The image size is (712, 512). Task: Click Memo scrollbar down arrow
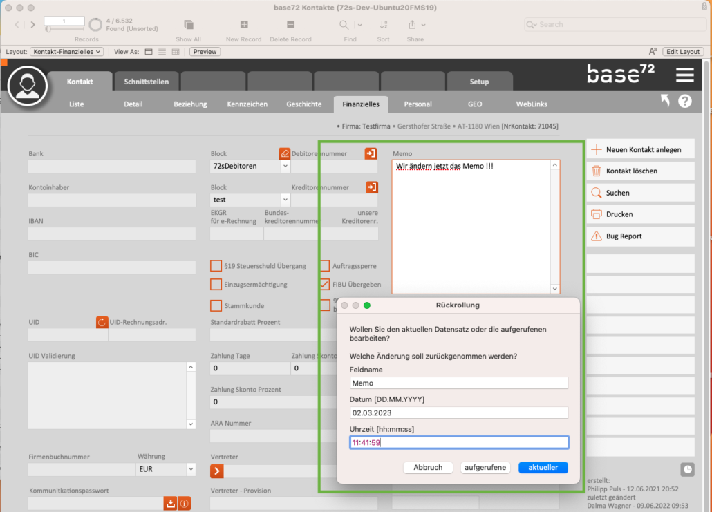pyautogui.click(x=554, y=289)
